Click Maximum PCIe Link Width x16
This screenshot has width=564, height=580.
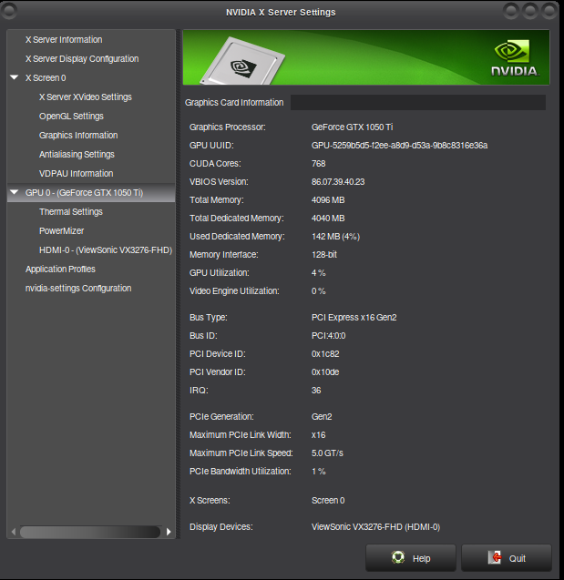318,435
